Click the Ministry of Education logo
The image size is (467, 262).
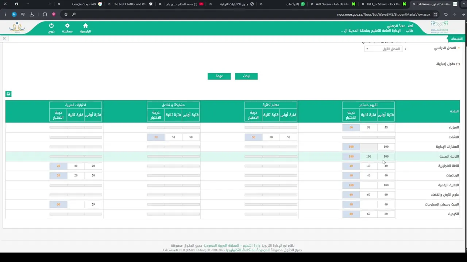439,28
